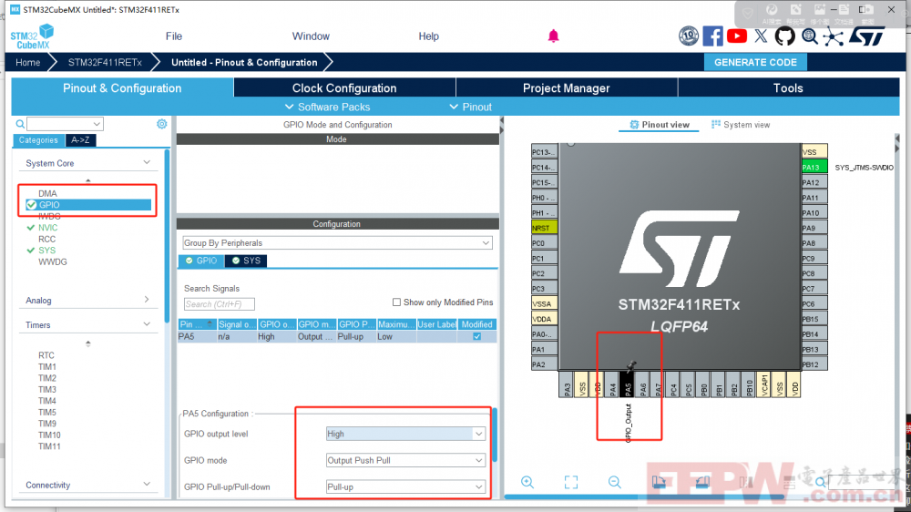
Task: Click the PA5 configuration vertical scrollbar
Action: [x=495, y=435]
